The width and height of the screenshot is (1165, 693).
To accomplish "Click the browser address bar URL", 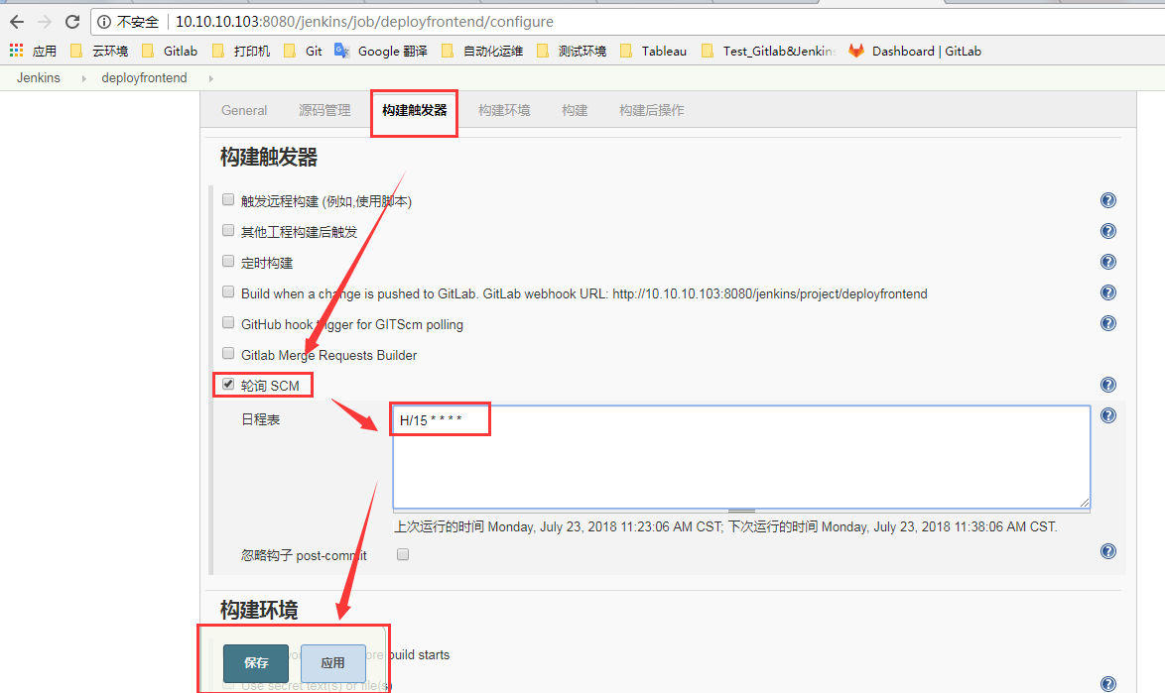I will 364,22.
